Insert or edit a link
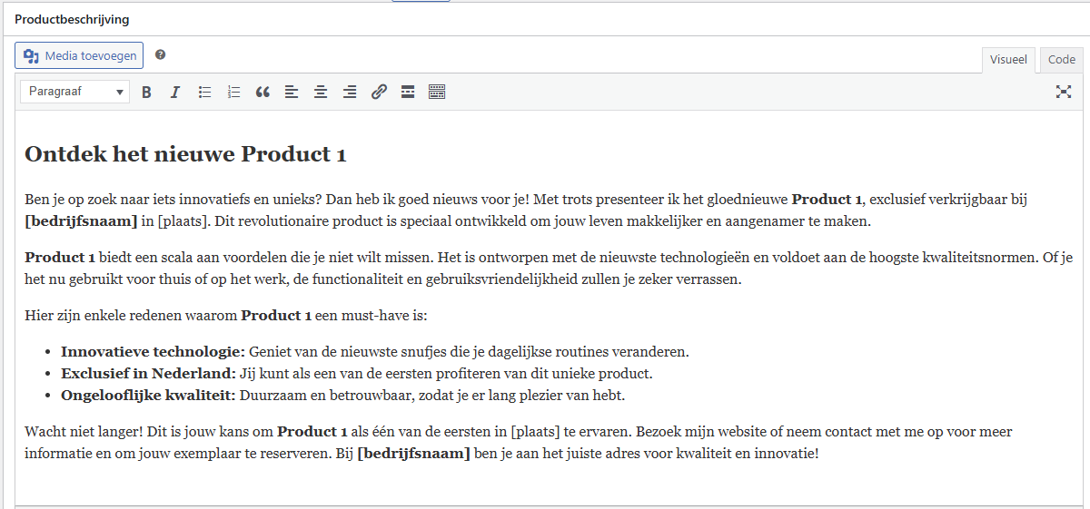This screenshot has height=509, width=1090. click(379, 92)
